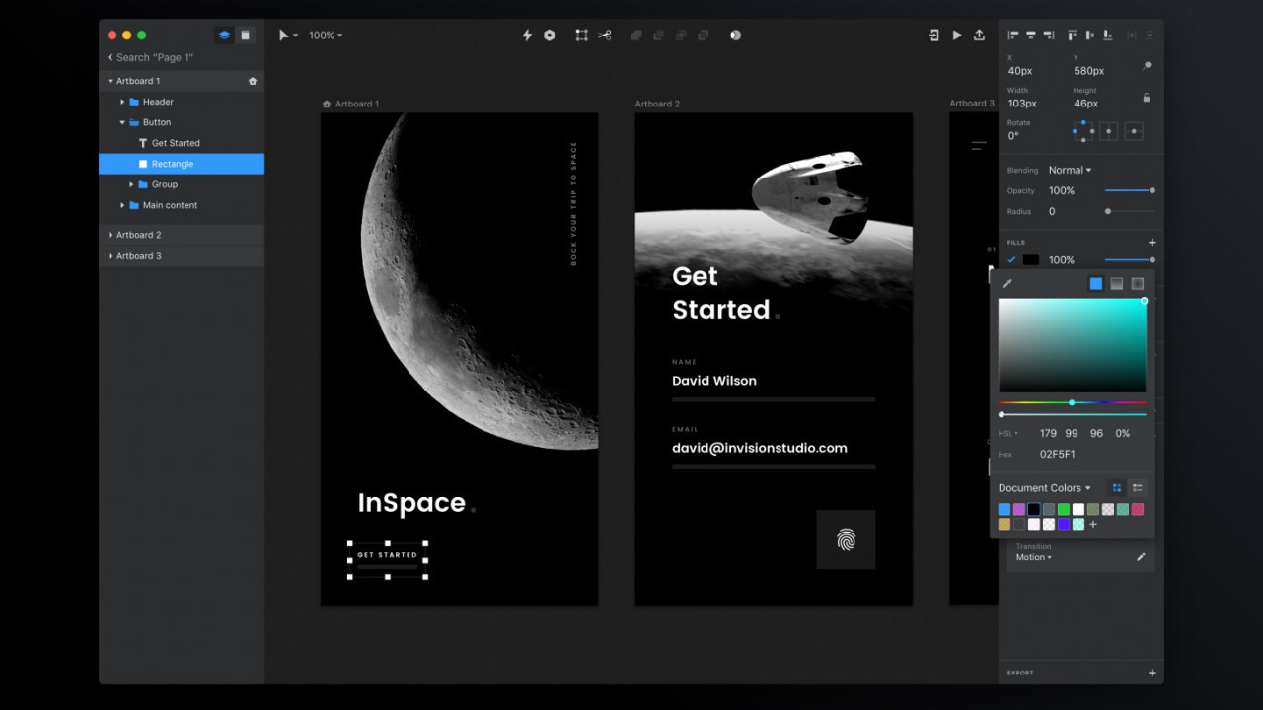
Task: Pick the eyedropper in color picker
Action: (x=1007, y=284)
